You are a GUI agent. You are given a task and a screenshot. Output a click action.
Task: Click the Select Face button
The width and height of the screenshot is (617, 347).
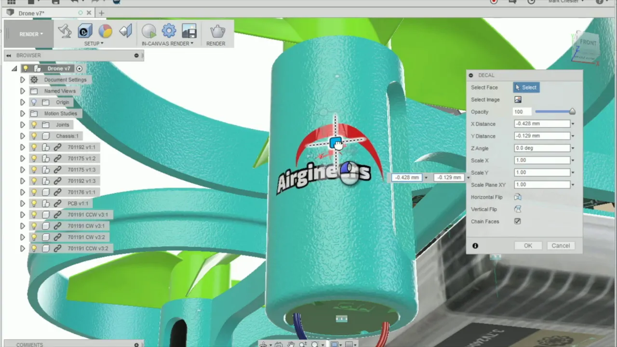point(526,87)
